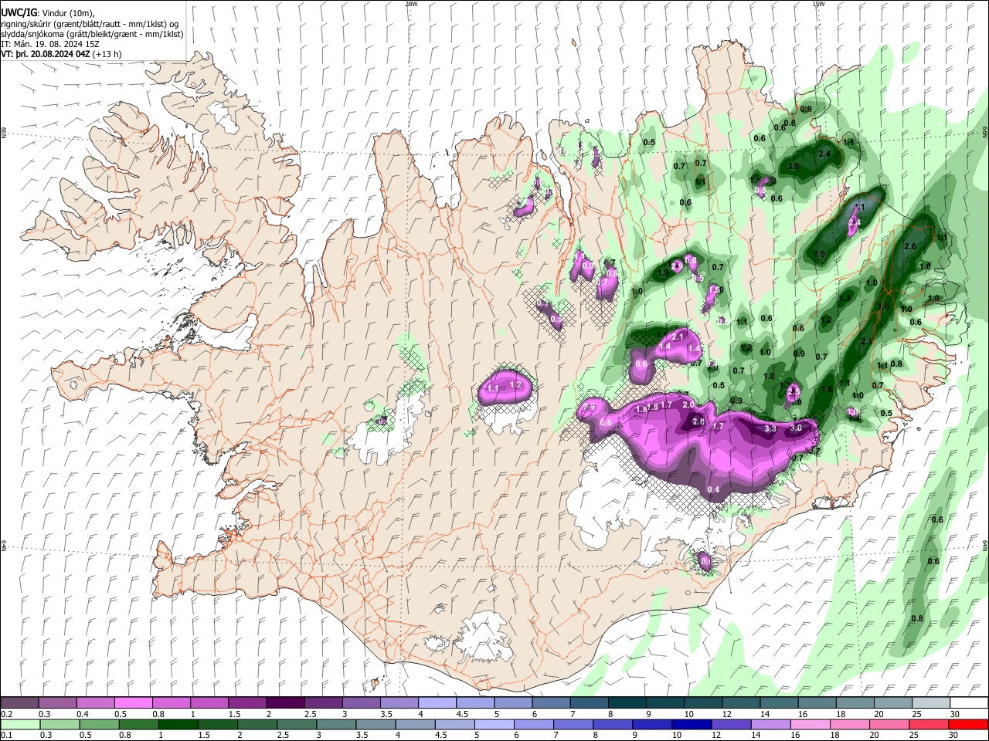989x741 pixels.
Task: Pick the lilac lower swatch starting at 14
Action: 771,724
